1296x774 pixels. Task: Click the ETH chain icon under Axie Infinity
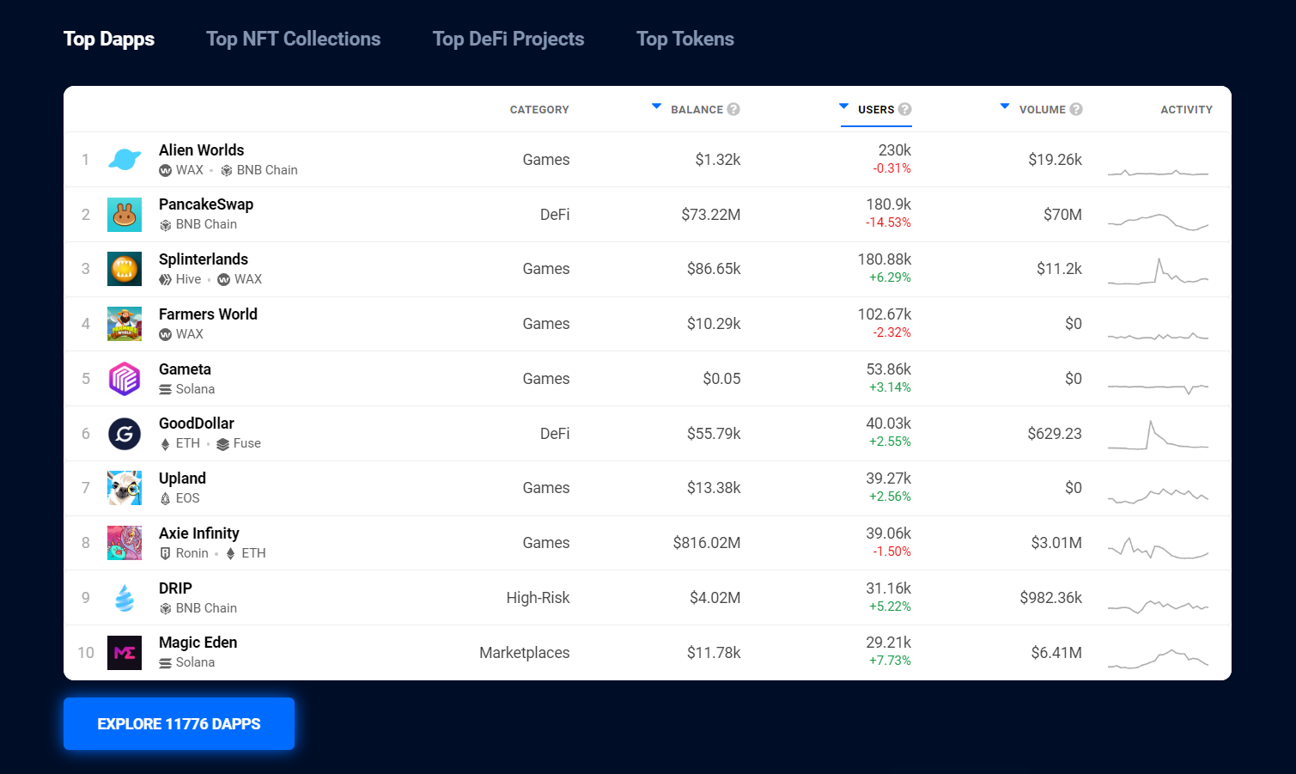(x=230, y=553)
